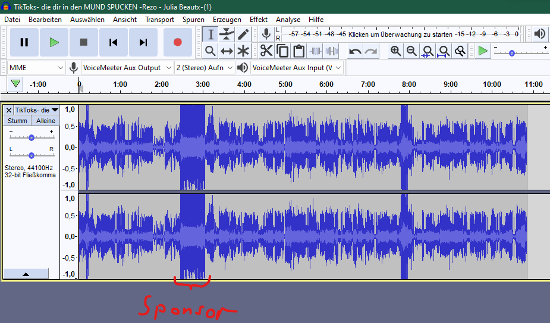
Task: Open the Transport menu
Action: tap(159, 19)
